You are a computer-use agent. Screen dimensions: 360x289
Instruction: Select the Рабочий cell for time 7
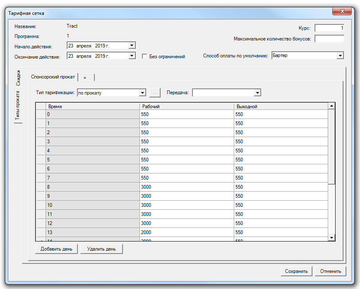coord(187,178)
